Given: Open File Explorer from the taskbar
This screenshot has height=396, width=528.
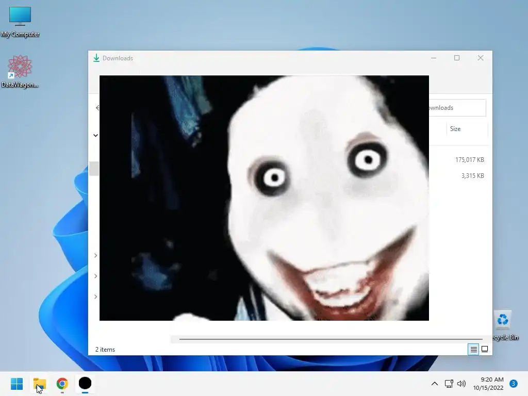Looking at the screenshot, I should point(39,384).
